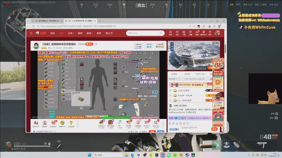Switch to the 活跃榜 tab

[x=187, y=74]
